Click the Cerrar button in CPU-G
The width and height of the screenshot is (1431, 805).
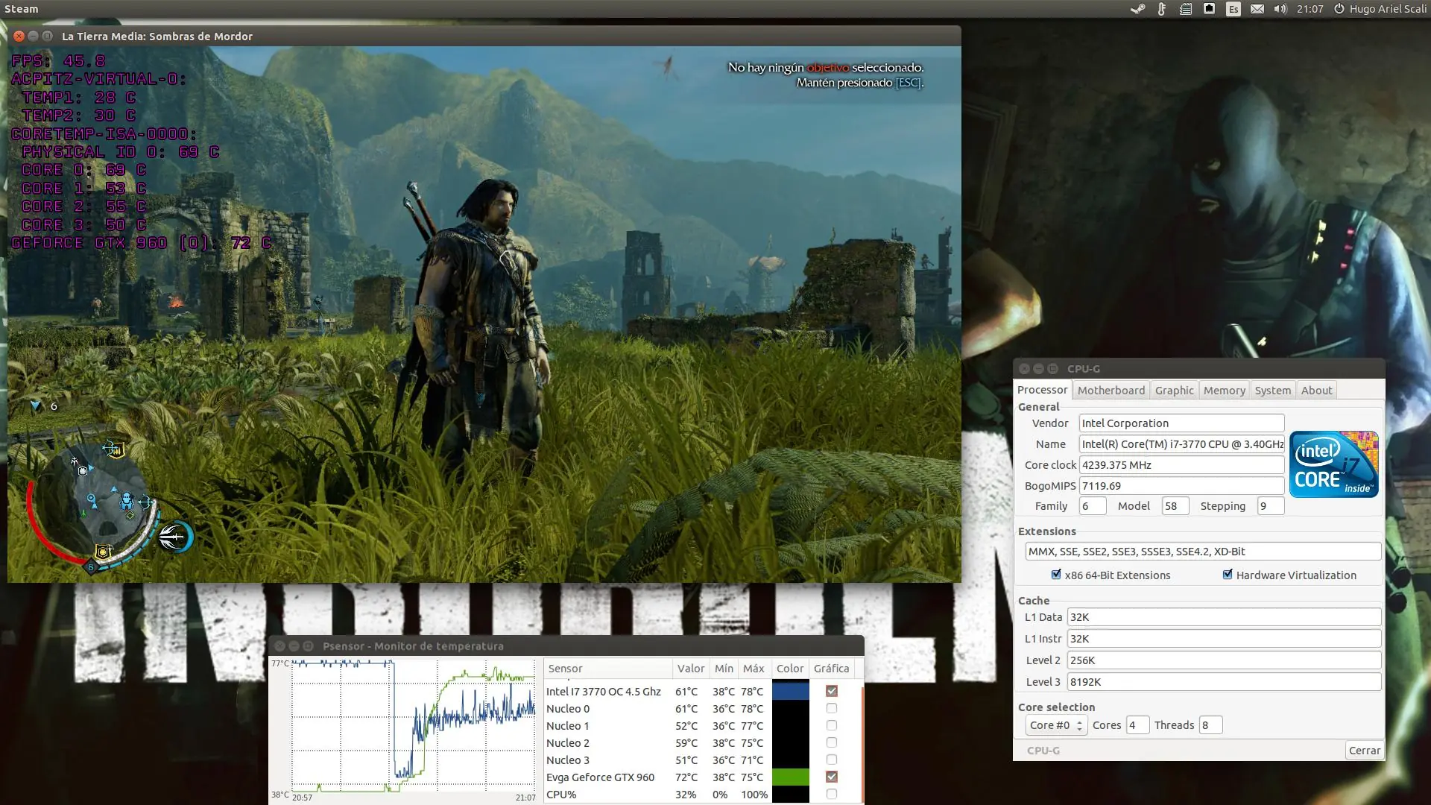1364,750
